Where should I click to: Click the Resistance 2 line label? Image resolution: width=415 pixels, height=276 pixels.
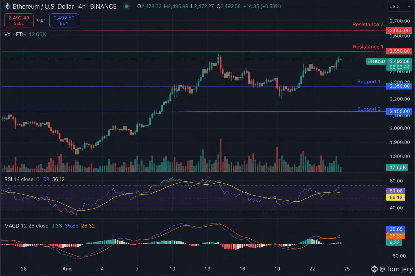tap(368, 25)
